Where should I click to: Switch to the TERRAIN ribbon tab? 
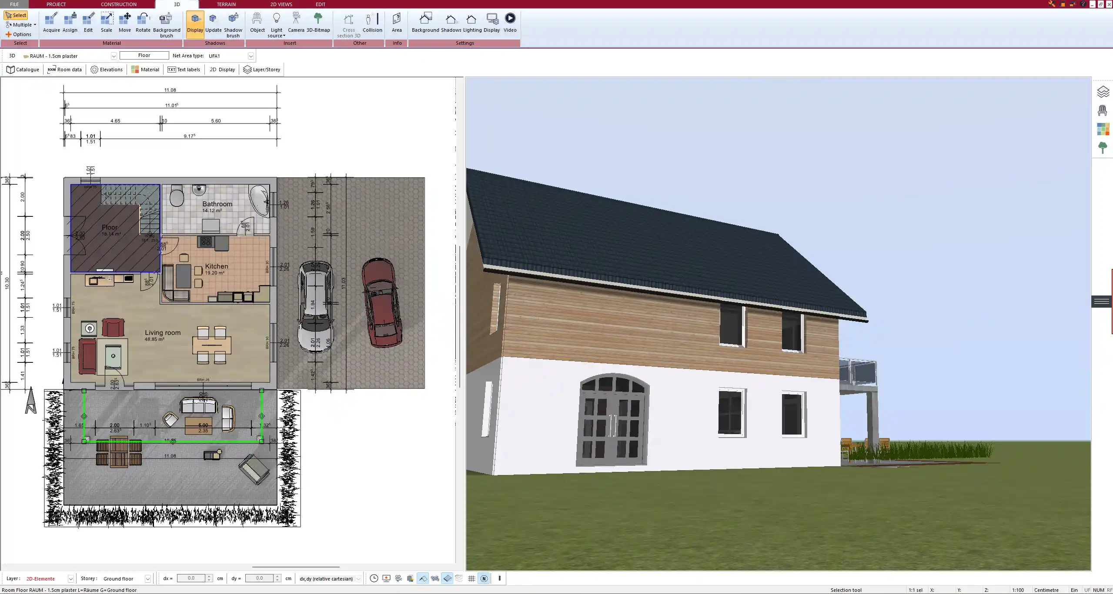[226, 4]
